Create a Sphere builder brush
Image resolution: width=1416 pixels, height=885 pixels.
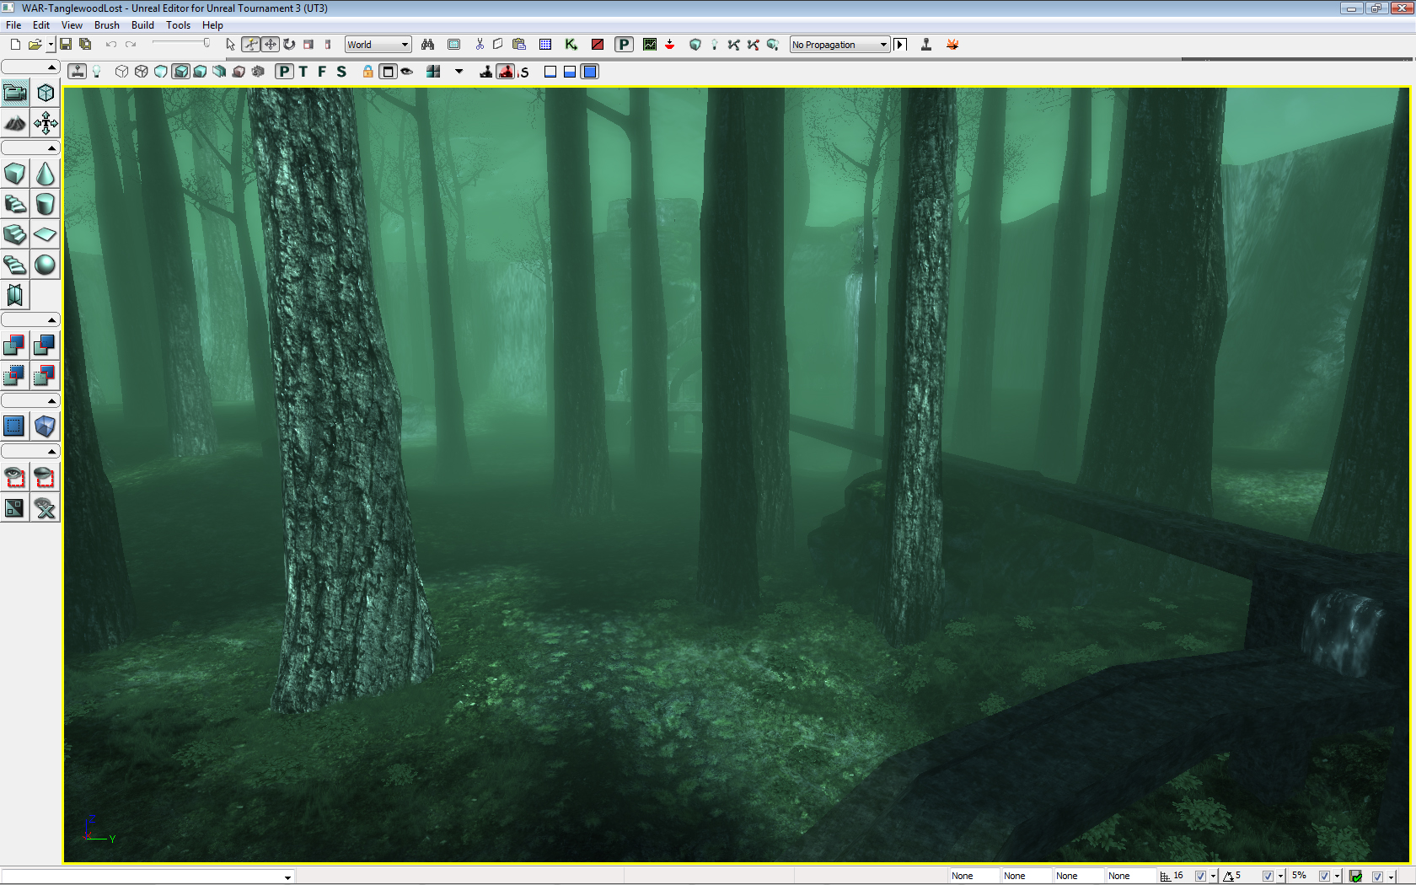point(46,265)
